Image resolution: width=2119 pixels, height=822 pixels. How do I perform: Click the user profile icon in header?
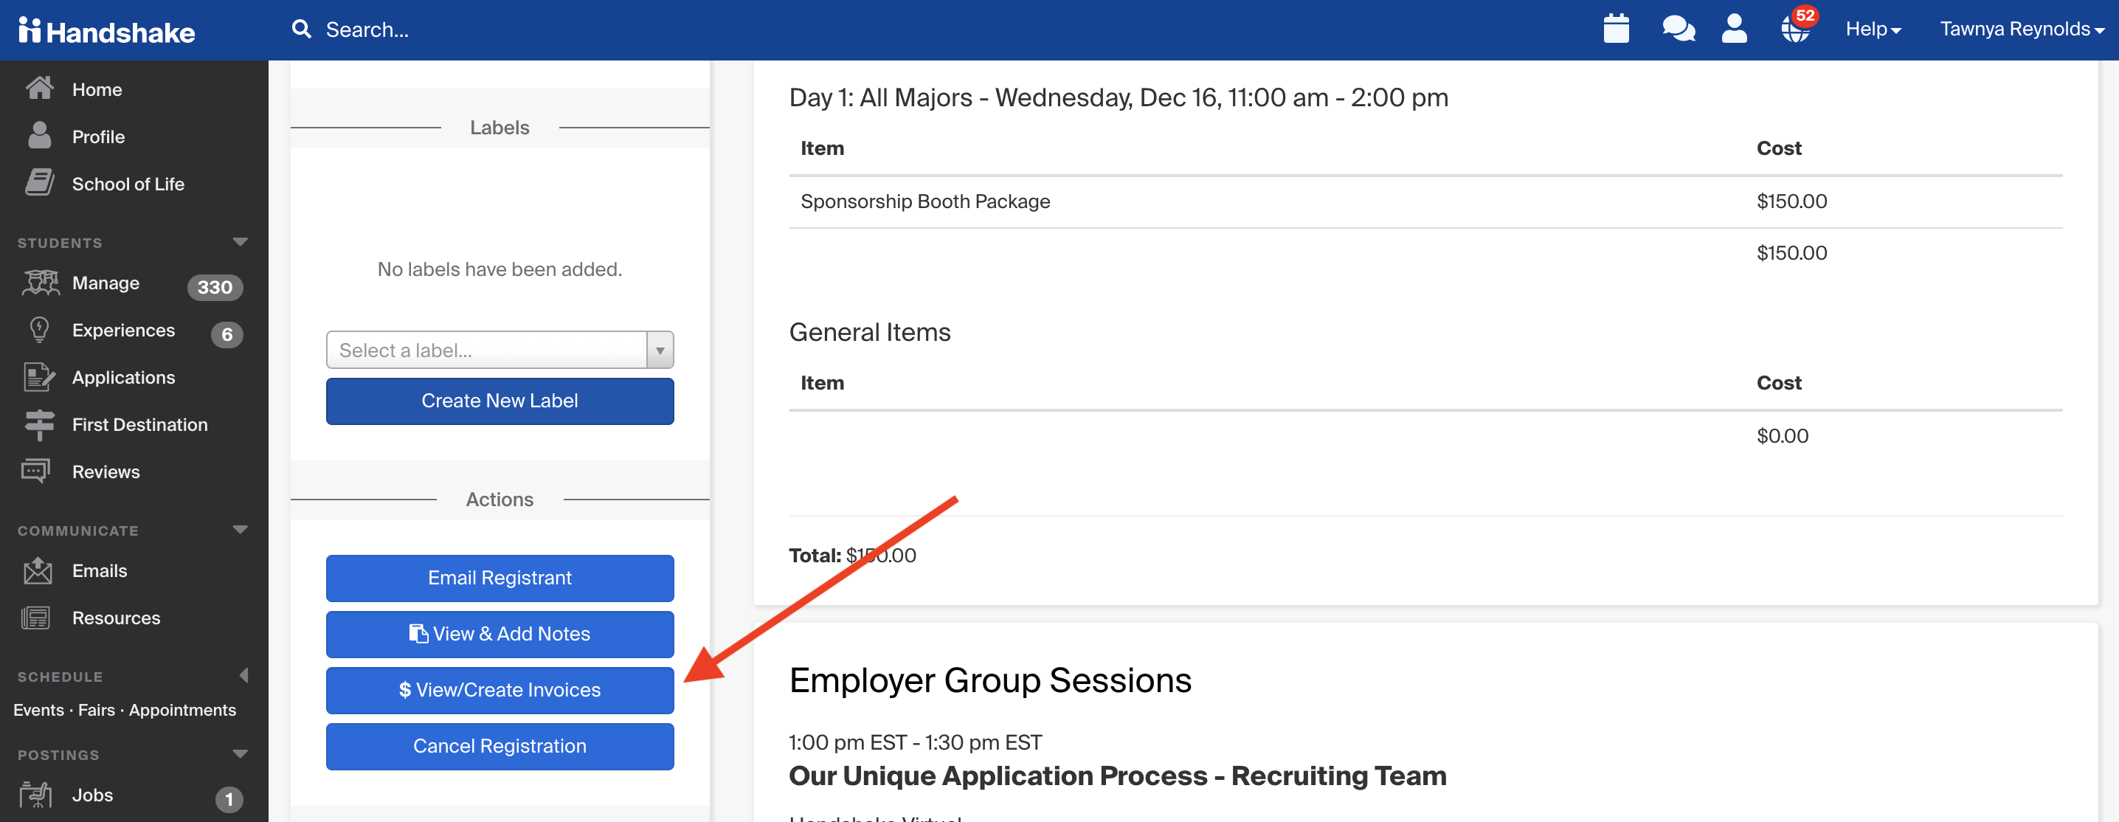(1734, 29)
